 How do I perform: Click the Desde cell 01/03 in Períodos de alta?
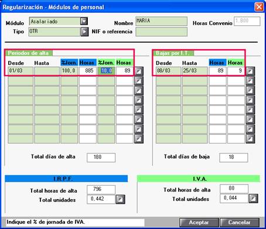pos(21,71)
